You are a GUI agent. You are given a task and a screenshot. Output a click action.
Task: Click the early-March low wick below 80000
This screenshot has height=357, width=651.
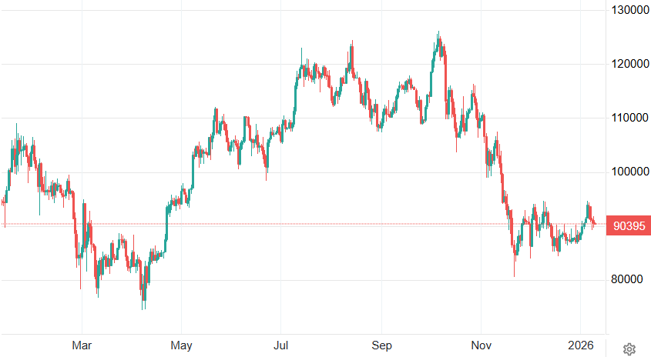click(80, 286)
